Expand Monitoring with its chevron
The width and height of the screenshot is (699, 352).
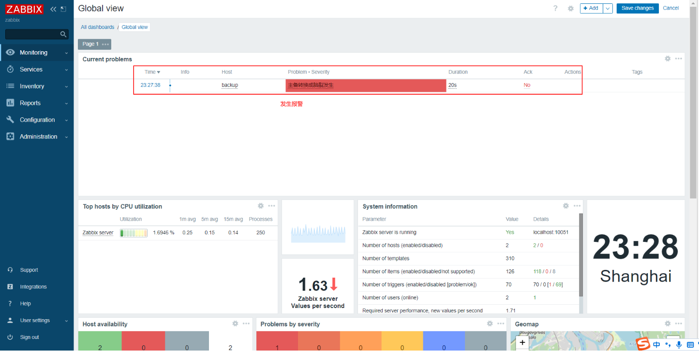66,53
